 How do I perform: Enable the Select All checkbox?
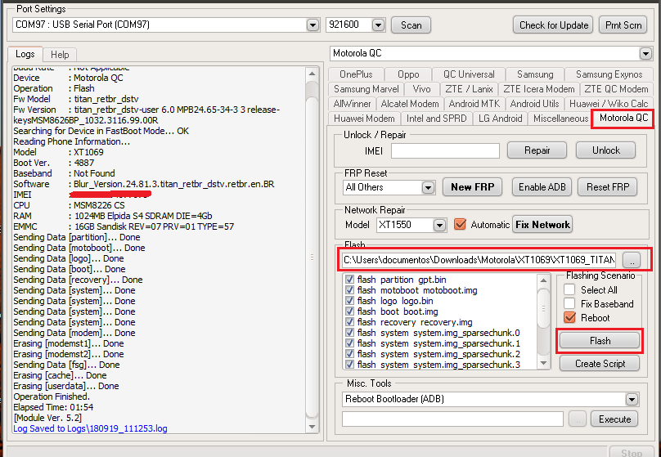(x=569, y=289)
